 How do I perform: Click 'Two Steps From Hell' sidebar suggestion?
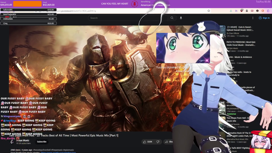[x=238, y=119]
